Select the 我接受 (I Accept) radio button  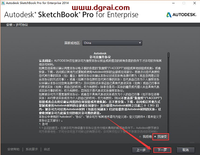(x=155, y=137)
